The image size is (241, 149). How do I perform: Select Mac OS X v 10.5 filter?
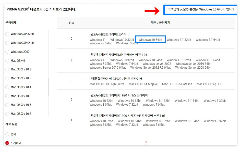pos(7,78)
